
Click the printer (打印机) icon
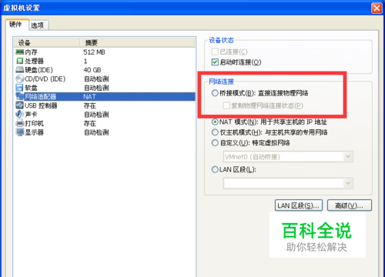point(20,123)
